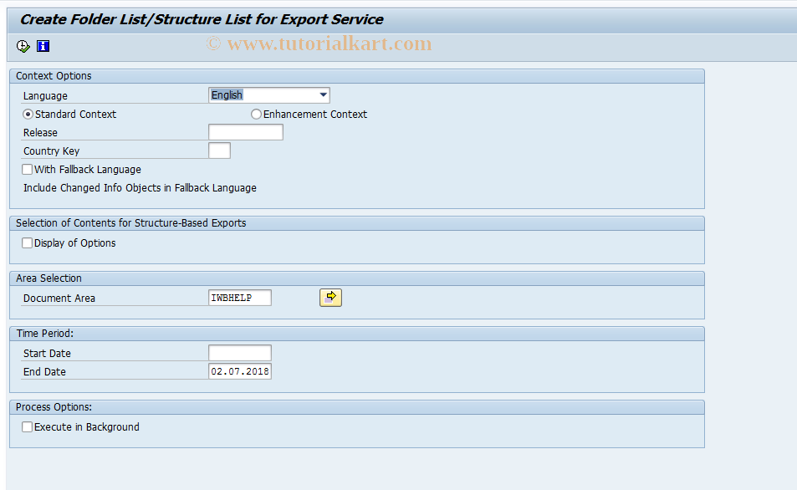Image resolution: width=797 pixels, height=490 pixels.
Task: Click inside the Release input field
Action: coord(245,131)
